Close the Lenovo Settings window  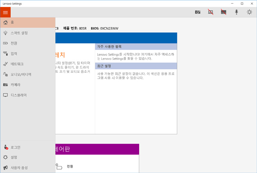(x=252, y=4)
